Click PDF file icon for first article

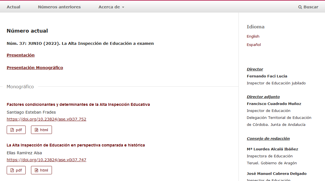point(12,130)
